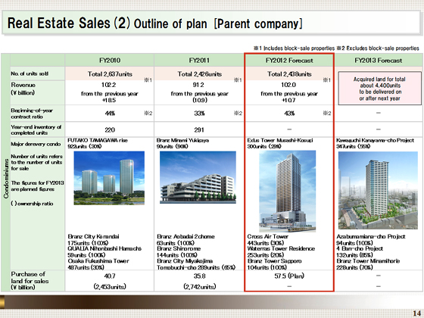Click 'The figures for FY2013 are planned' note

(x=37, y=185)
